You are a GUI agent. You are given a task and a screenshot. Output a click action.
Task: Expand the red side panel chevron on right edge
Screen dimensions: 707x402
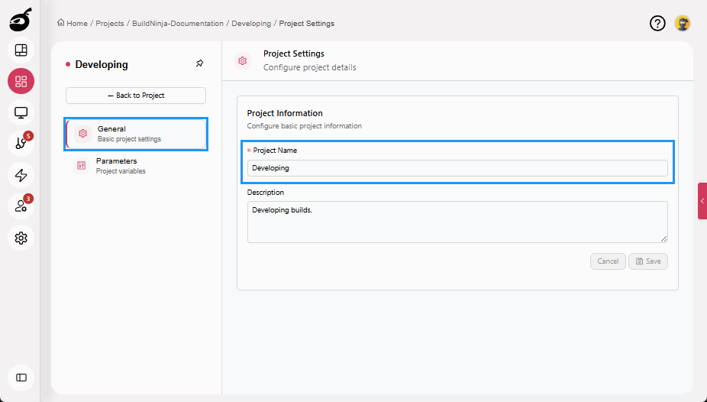(x=702, y=201)
